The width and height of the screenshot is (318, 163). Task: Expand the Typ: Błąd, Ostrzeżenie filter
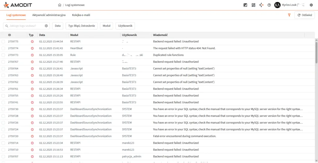(82, 26)
